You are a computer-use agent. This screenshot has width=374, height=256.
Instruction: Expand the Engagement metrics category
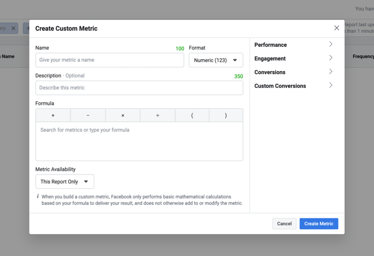294,58
